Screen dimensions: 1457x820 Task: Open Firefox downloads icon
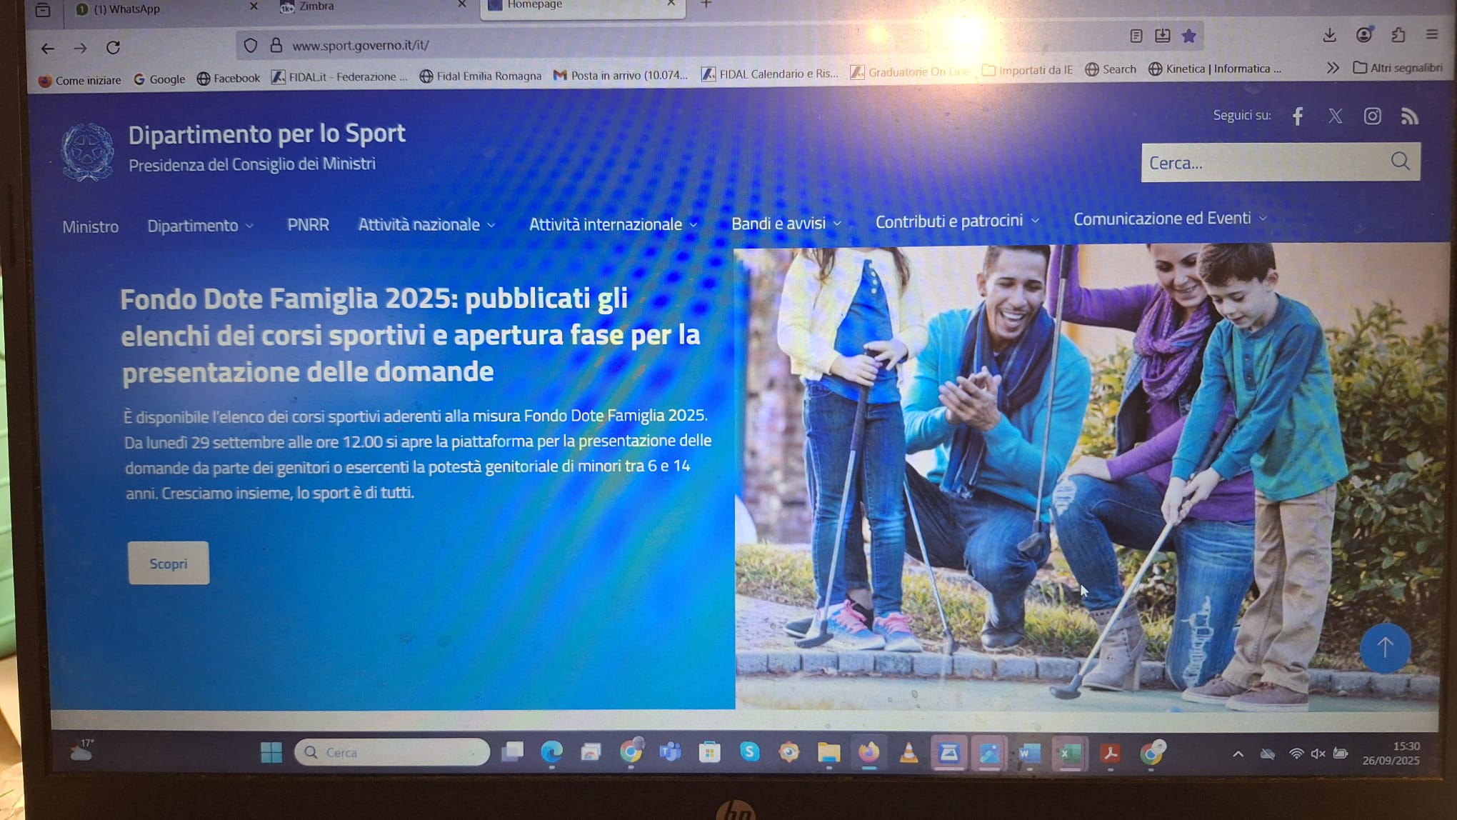1329,35
